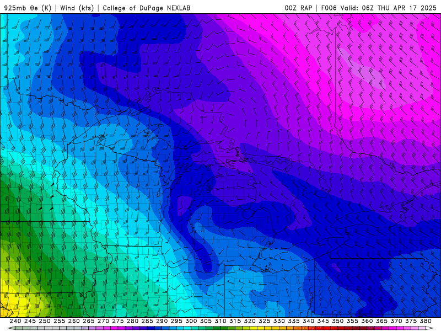Pick the red swatch below 350 on colorbar
The height and width of the screenshot is (331, 441).
coord(341,328)
